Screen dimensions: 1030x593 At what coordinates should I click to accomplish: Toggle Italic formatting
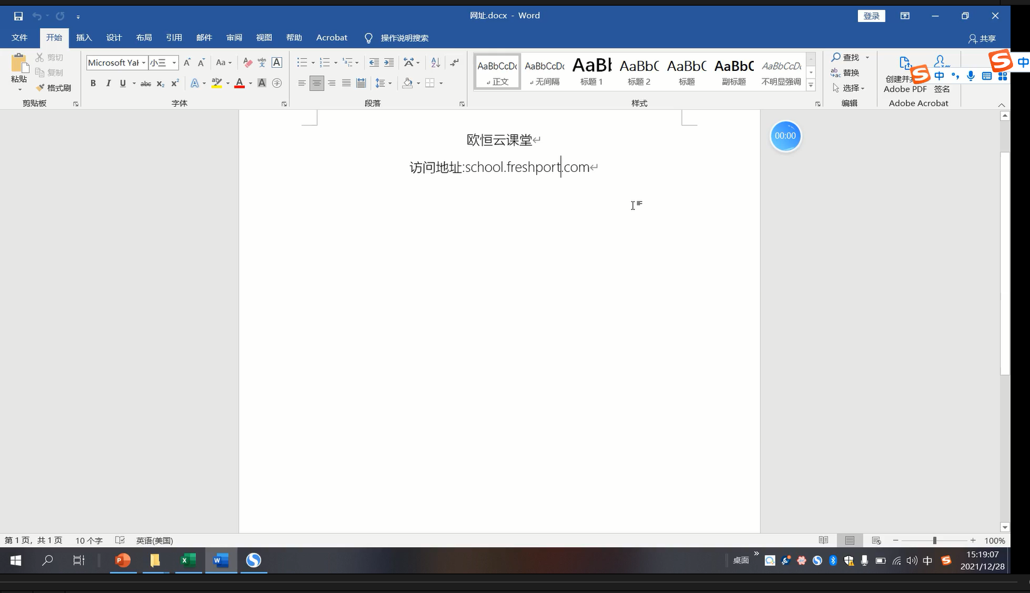pos(108,83)
